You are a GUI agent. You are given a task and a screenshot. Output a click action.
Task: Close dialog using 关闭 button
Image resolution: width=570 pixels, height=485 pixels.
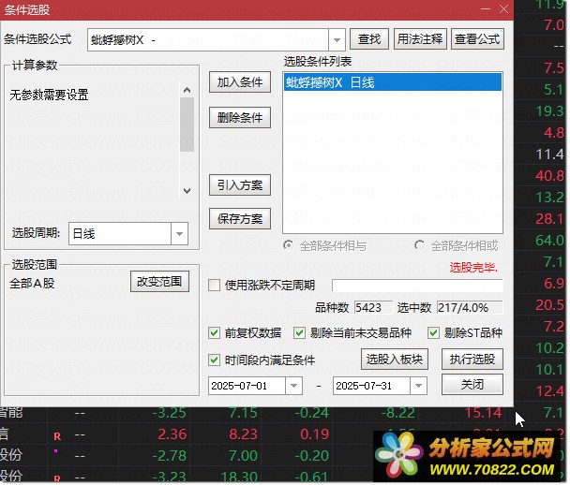click(x=472, y=385)
